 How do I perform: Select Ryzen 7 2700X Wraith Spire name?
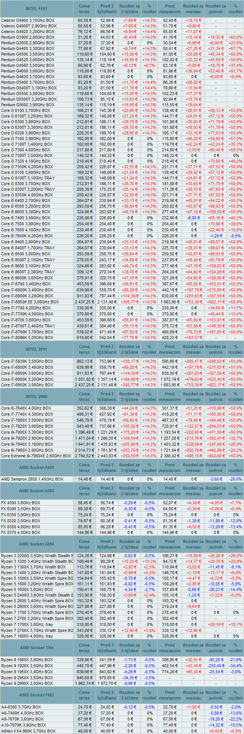point(37,630)
